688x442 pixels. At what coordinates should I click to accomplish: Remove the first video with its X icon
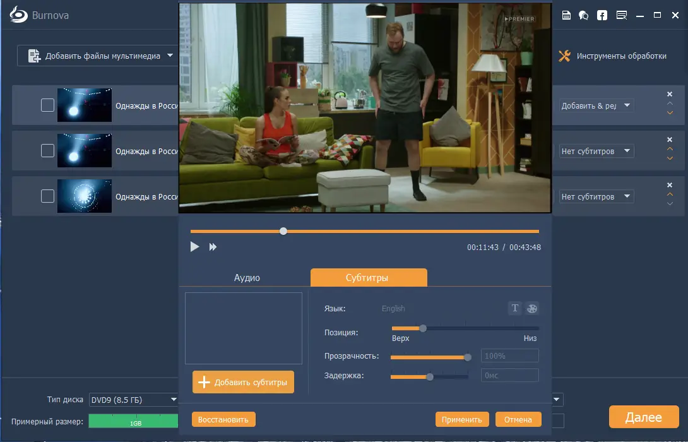pos(670,94)
